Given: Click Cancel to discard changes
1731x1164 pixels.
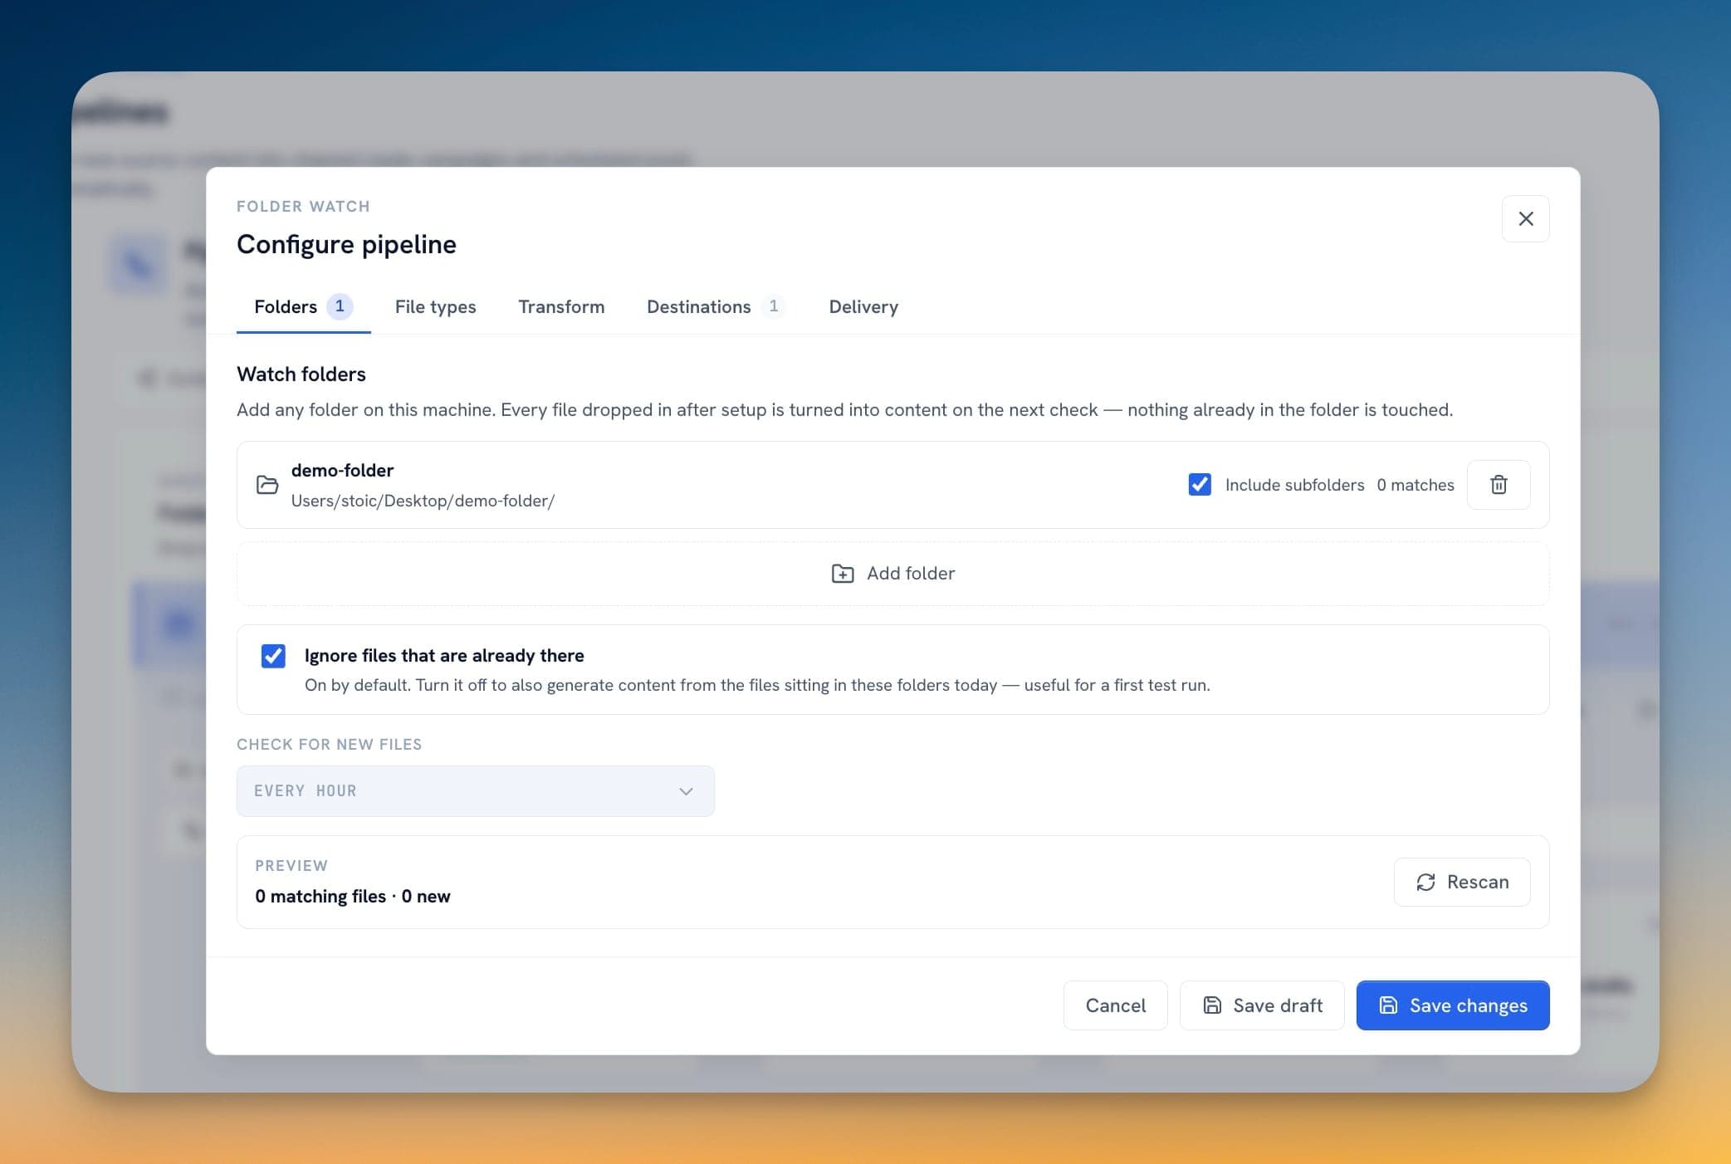Looking at the screenshot, I should pos(1115,1005).
